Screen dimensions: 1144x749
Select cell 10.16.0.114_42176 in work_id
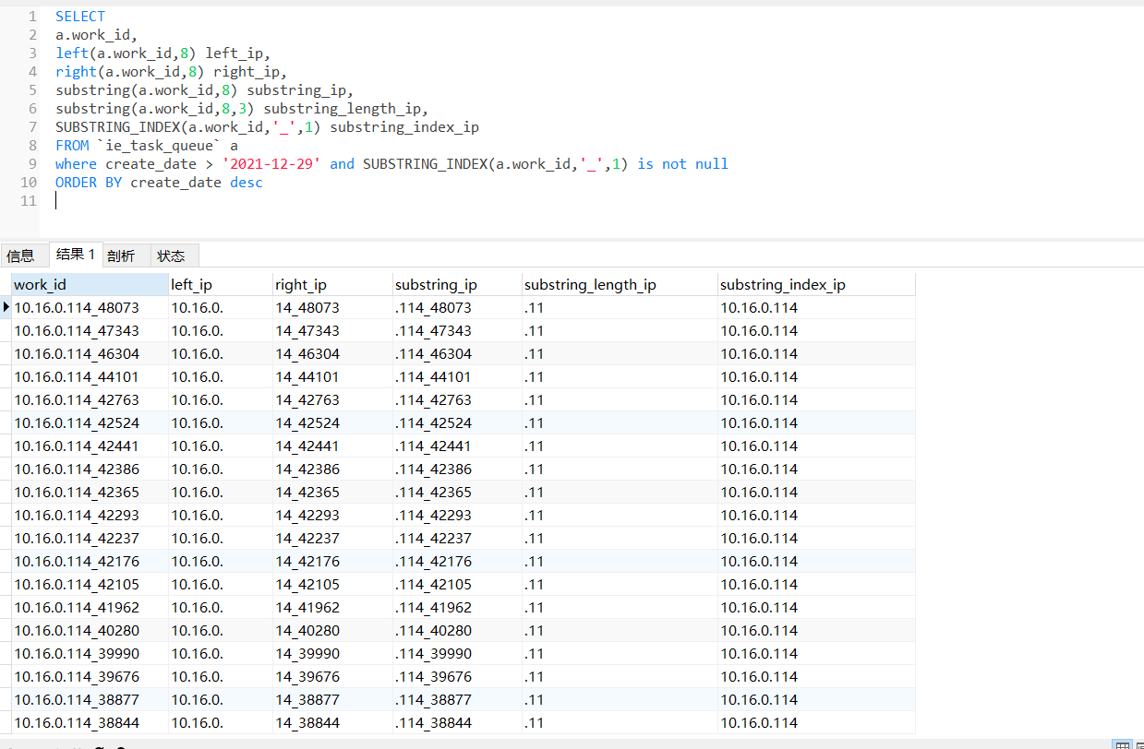(90, 561)
